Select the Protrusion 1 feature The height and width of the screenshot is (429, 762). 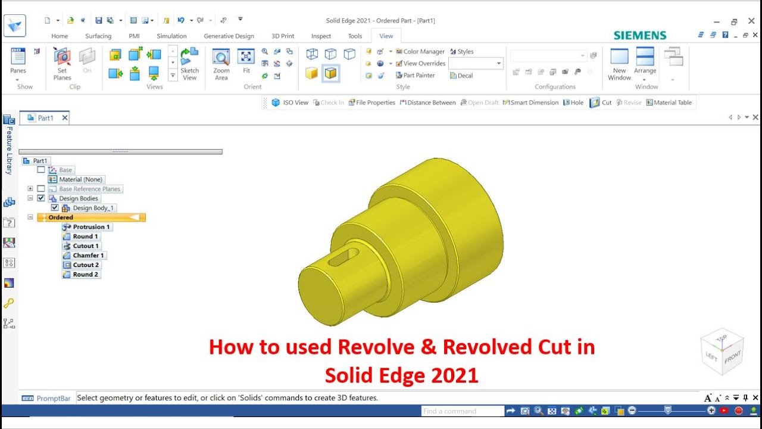pos(87,227)
